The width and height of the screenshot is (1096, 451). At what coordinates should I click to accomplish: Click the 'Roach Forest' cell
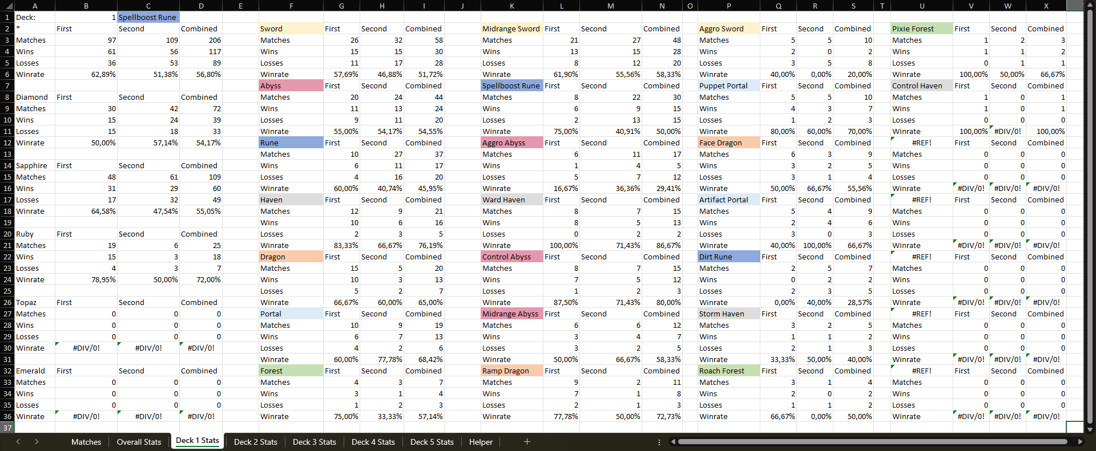729,371
